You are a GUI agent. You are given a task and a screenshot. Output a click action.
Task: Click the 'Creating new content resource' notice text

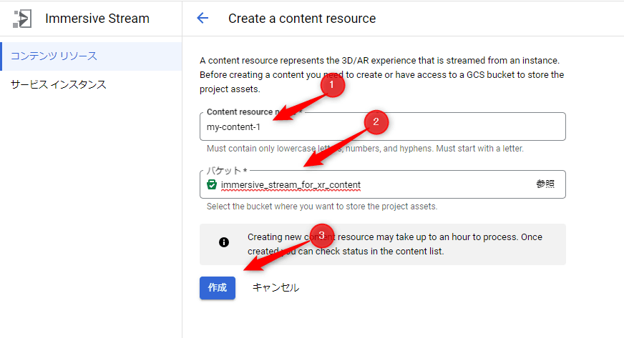click(x=395, y=244)
